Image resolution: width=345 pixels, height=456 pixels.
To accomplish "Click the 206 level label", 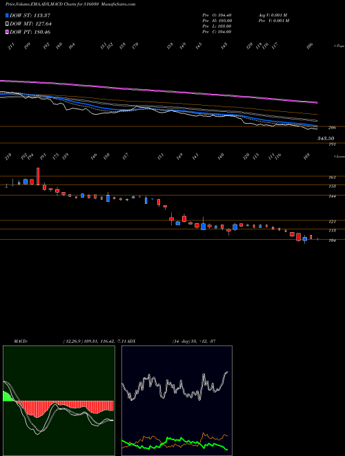I will point(332,127).
